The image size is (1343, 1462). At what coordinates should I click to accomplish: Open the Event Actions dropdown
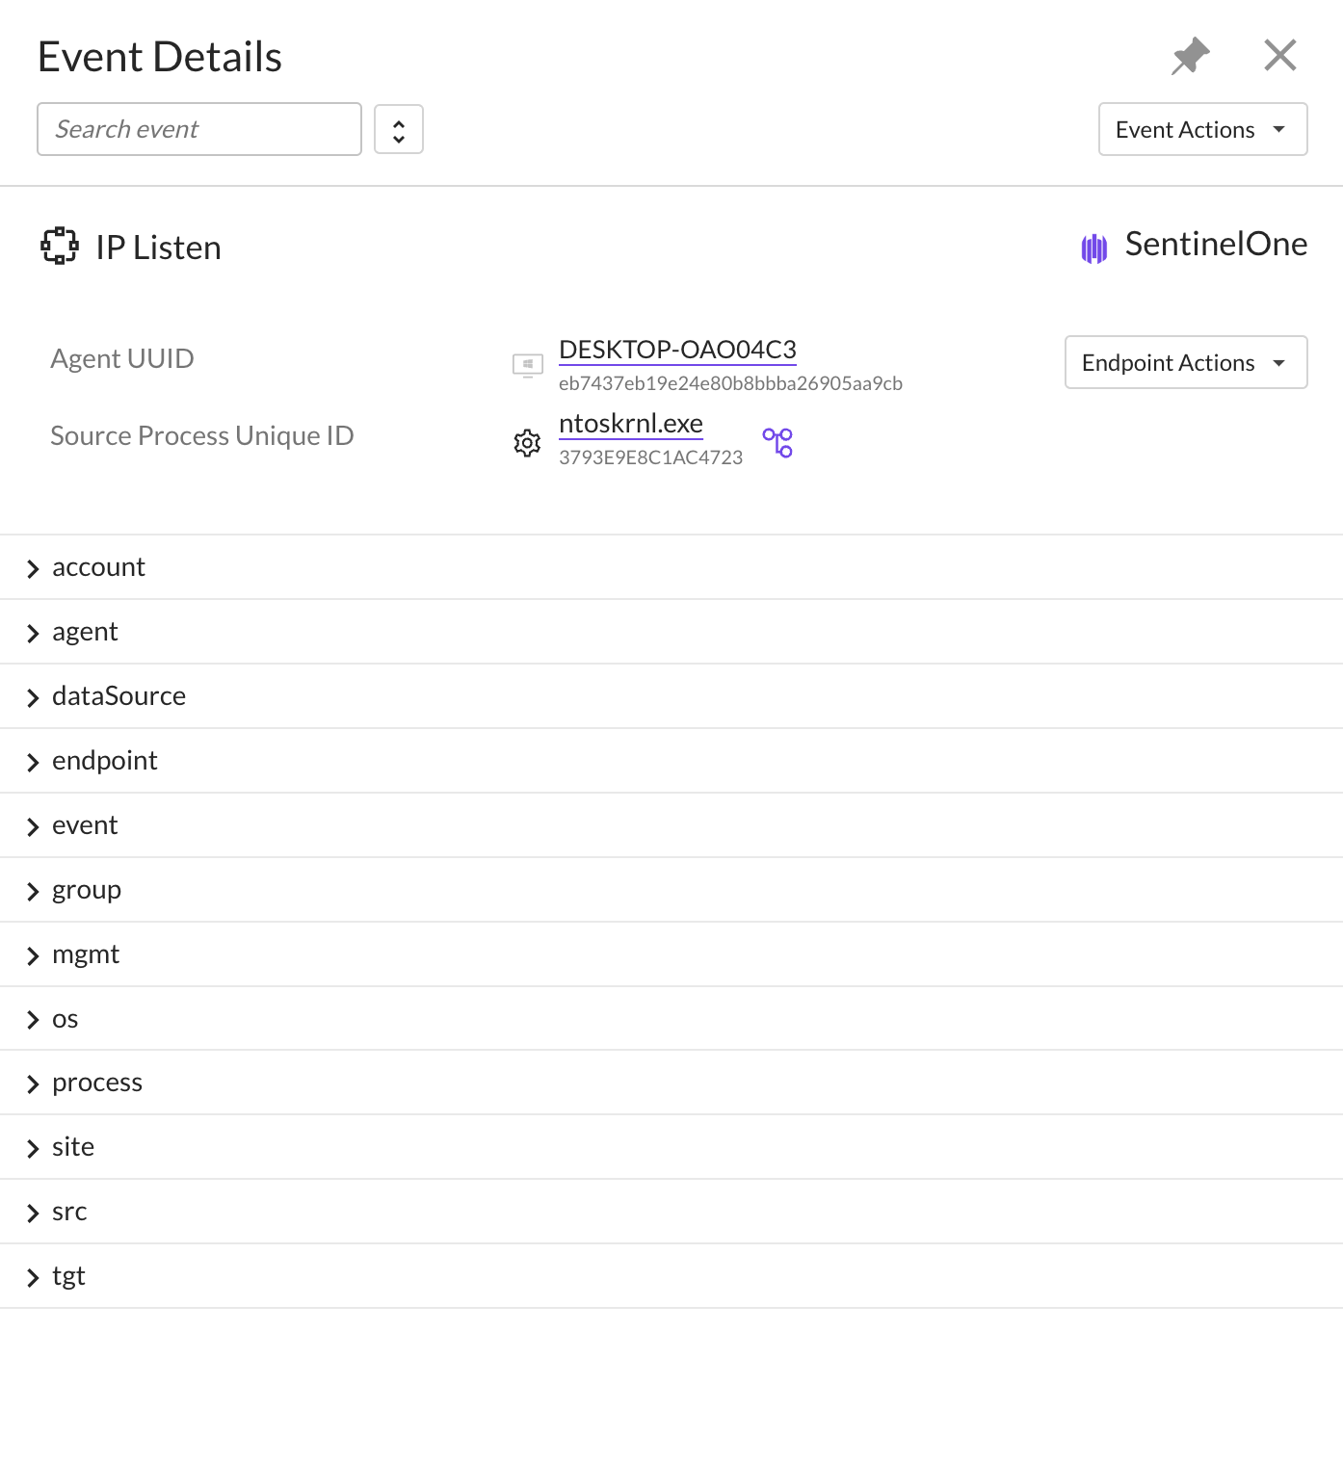pyautogui.click(x=1202, y=129)
